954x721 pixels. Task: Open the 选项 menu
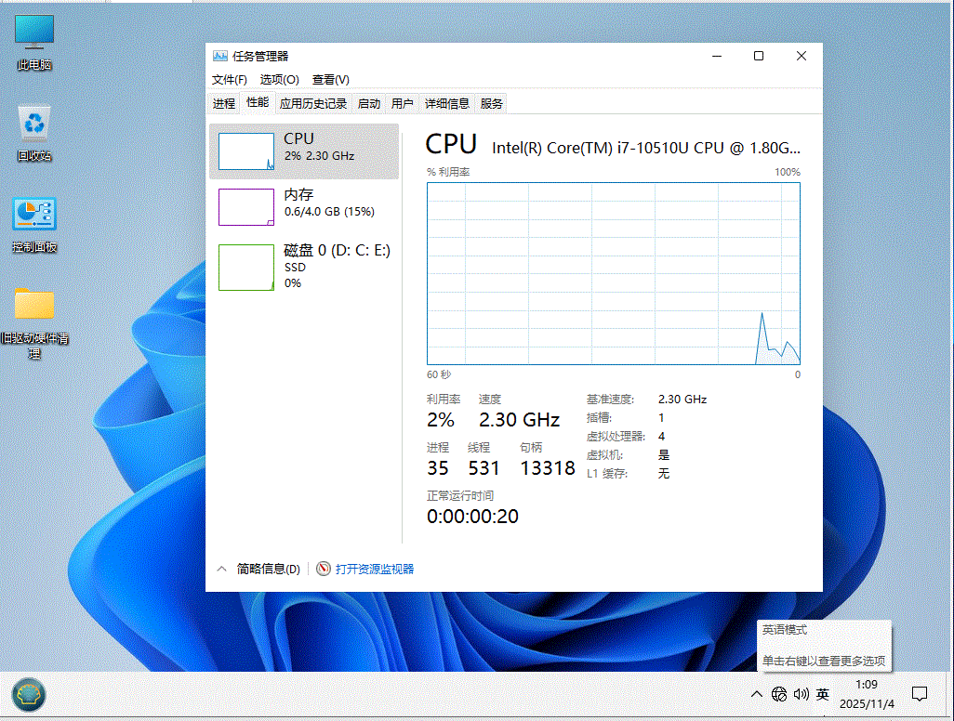278,79
